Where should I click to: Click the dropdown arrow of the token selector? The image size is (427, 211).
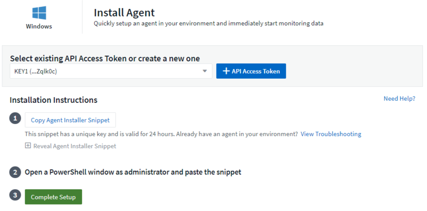click(x=205, y=71)
